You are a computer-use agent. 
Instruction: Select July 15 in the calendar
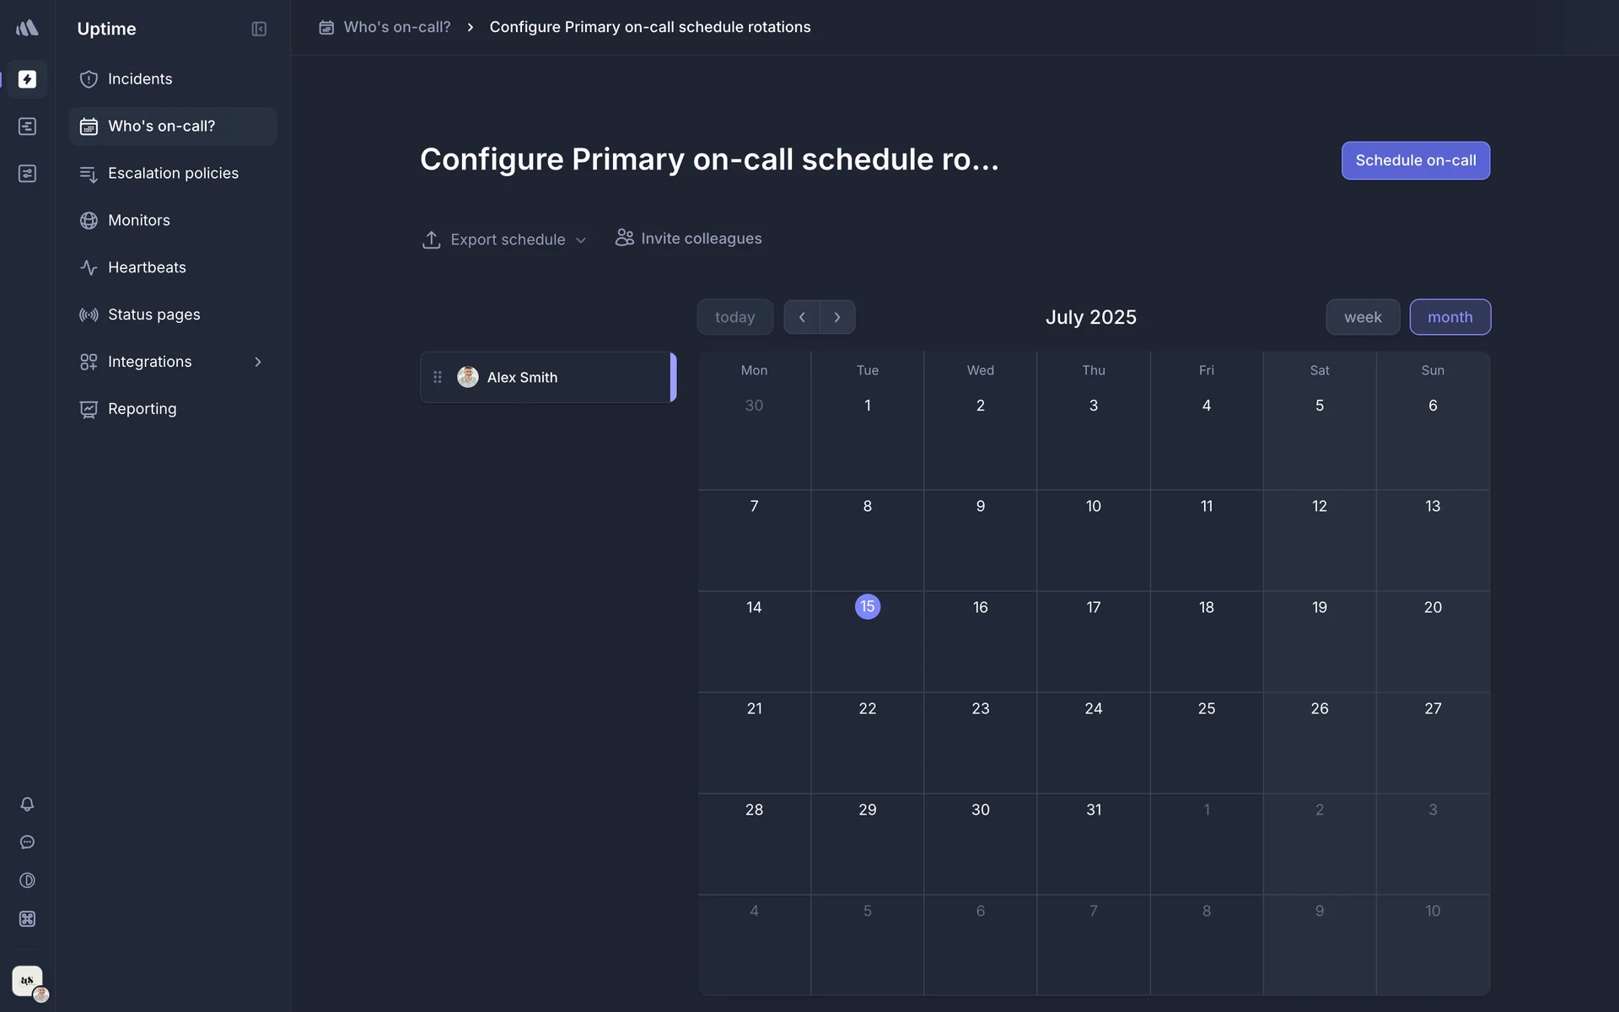(867, 607)
